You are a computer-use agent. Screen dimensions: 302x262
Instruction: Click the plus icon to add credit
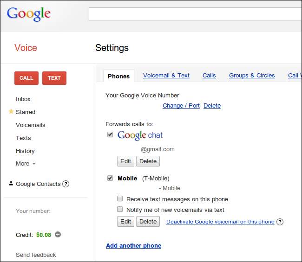[58, 235]
